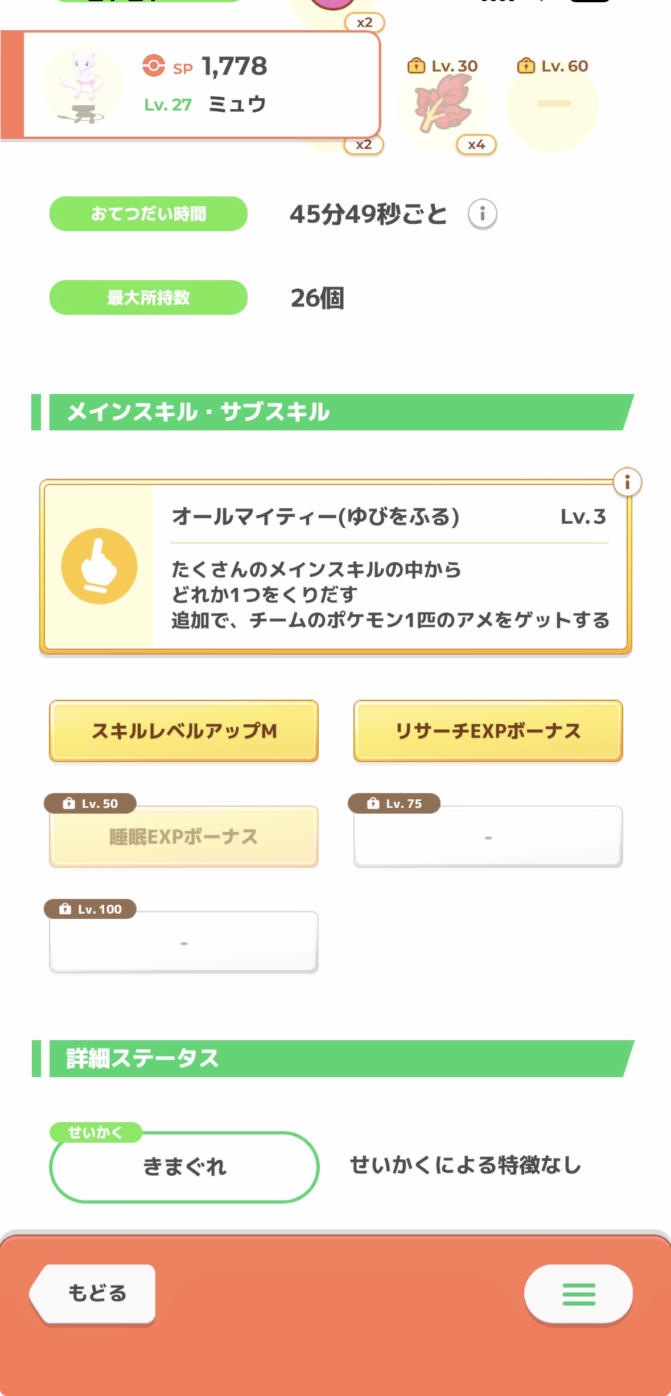Tap the locked Lv. 60 ingredient slot
This screenshot has width=671, height=1396.
point(553,105)
